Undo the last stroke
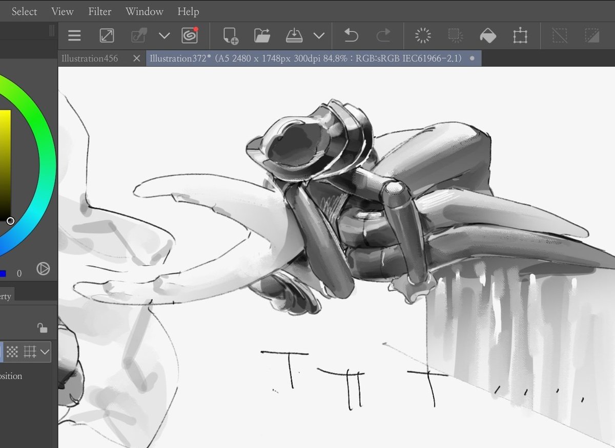This screenshot has height=448, width=615. tap(351, 36)
